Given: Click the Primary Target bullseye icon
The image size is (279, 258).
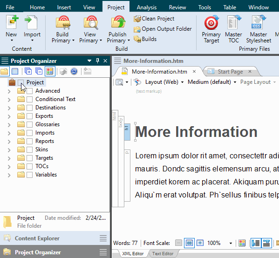Looking at the screenshot, I should coord(211,22).
